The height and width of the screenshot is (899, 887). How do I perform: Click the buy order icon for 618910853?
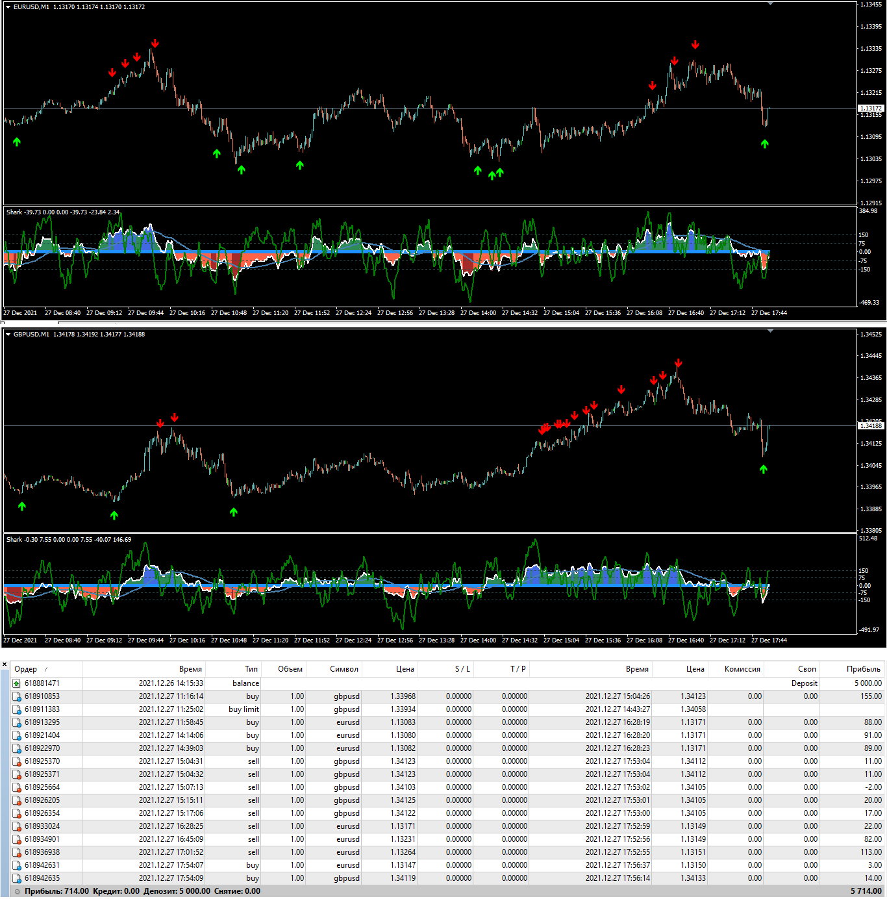tap(16, 696)
